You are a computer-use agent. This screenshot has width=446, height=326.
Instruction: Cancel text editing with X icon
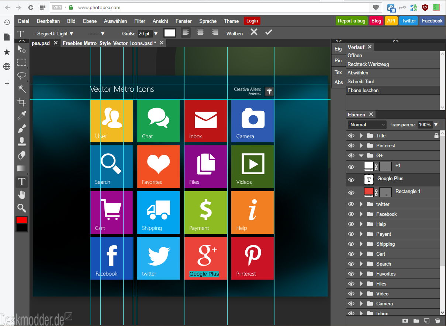click(x=254, y=32)
